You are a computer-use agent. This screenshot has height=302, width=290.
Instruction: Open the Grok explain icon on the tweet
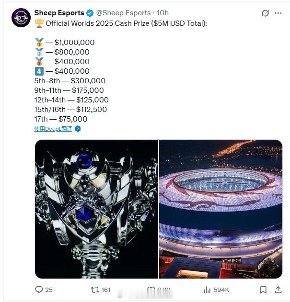265,13
